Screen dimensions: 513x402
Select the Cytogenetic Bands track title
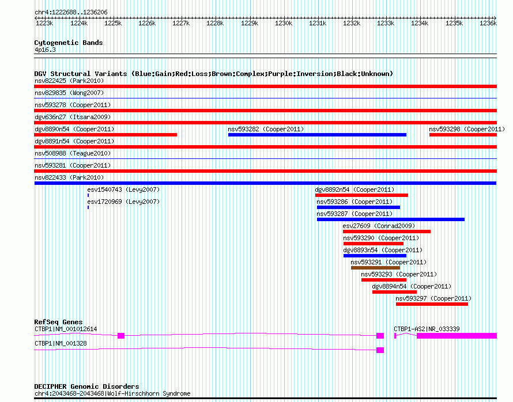coord(69,43)
